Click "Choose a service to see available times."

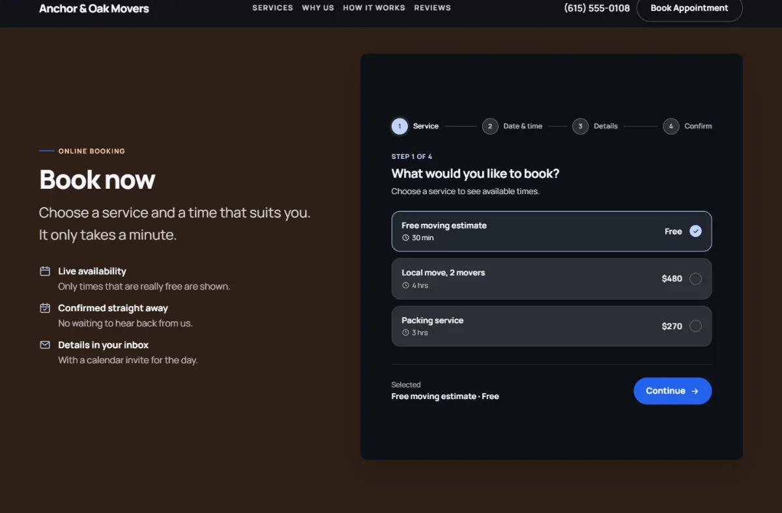(x=465, y=191)
